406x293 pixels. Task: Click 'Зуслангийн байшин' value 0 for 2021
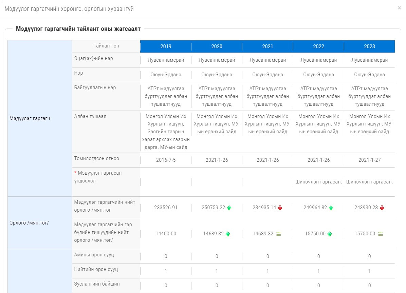click(x=268, y=286)
